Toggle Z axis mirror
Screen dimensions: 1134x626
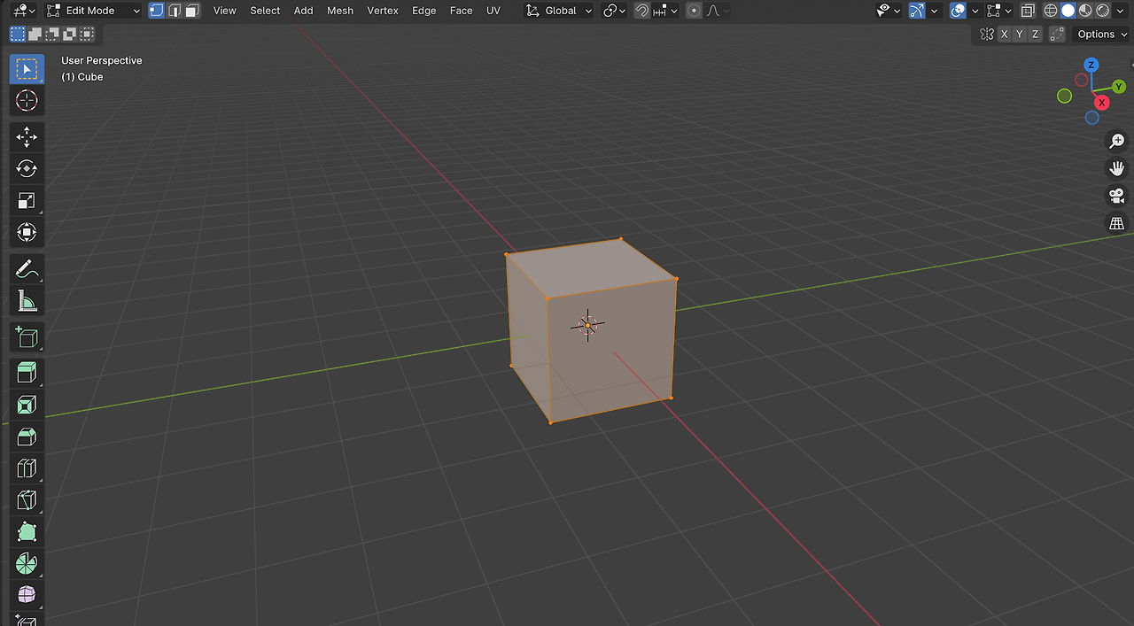pos(1035,34)
